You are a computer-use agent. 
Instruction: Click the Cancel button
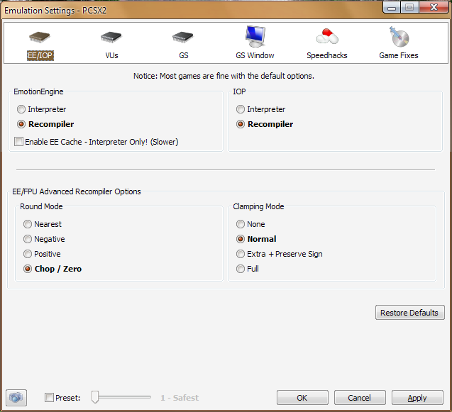pyautogui.click(x=360, y=398)
